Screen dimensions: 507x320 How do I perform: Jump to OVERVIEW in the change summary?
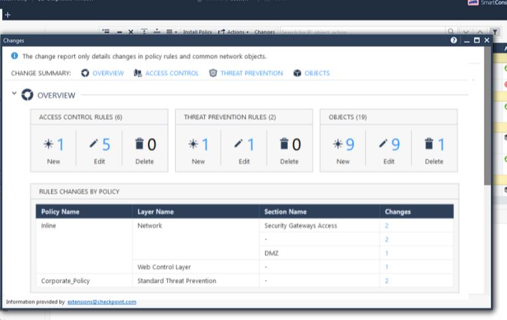tap(108, 73)
